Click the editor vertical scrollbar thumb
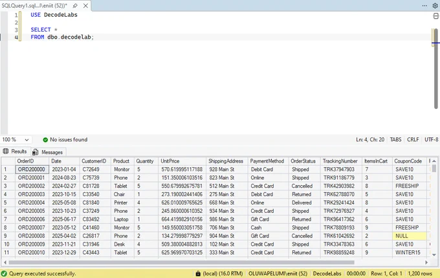The width and height of the screenshot is (440, 278). (435, 68)
